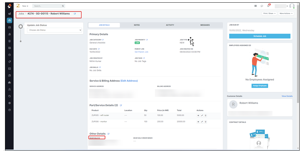View ZUP005 wifi router with eye icon
The width and height of the screenshot is (305, 152).
coord(198,115)
